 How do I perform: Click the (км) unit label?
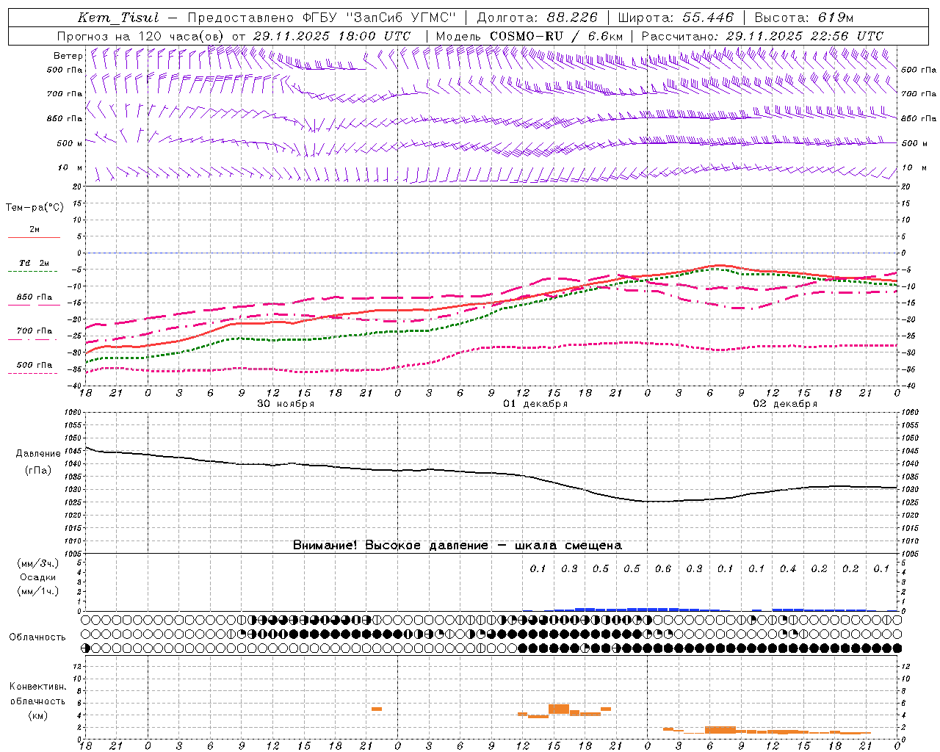coord(37,715)
